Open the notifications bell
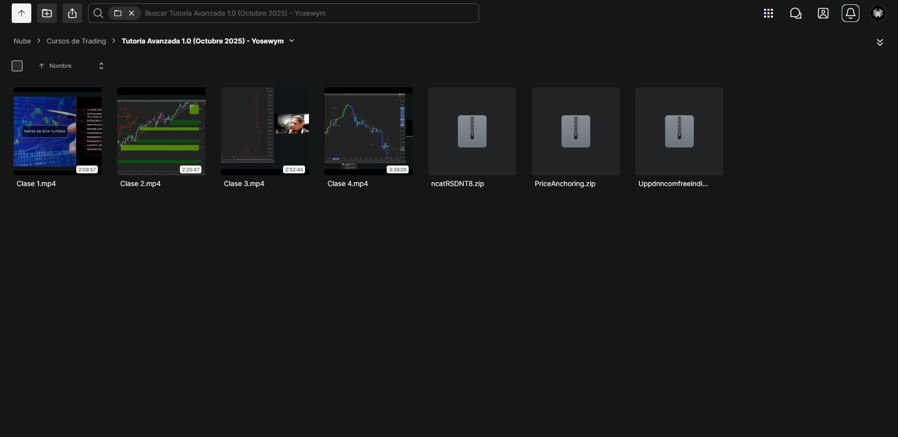Viewport: 898px width, 437px height. pyautogui.click(x=851, y=13)
